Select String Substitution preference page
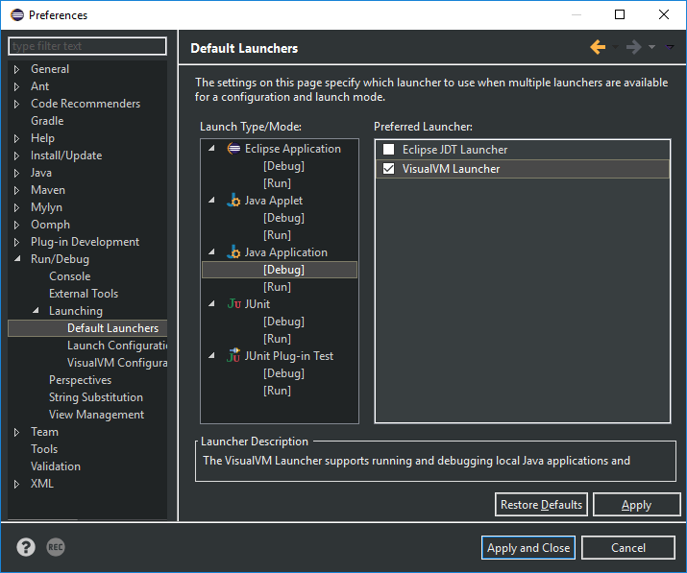Screen dimensions: 687x573 (x=95, y=397)
